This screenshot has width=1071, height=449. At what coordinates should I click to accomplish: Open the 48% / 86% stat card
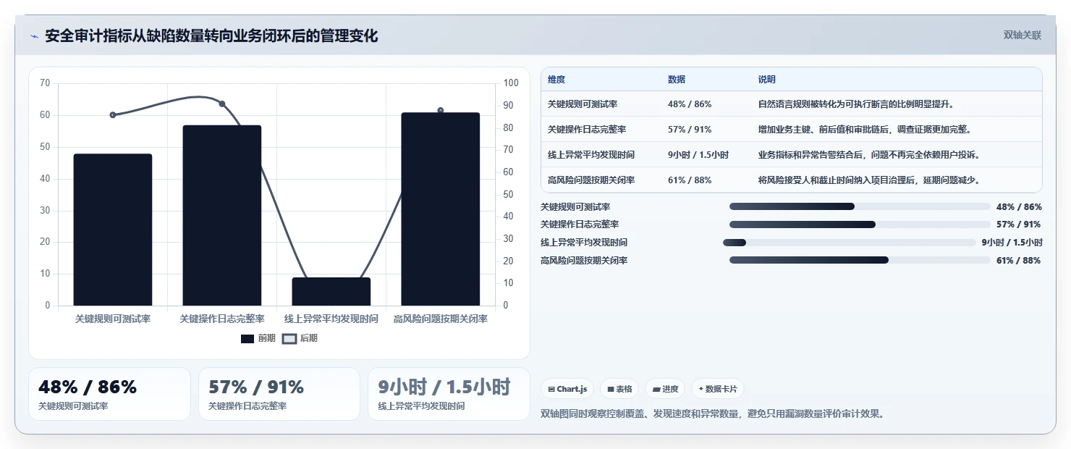point(109,394)
